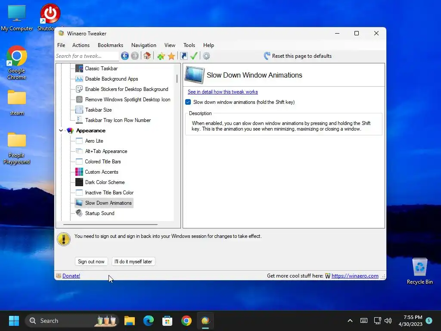This screenshot has width=441, height=331.
Task: Toggle Slow down window animations checkbox
Action: click(x=188, y=102)
